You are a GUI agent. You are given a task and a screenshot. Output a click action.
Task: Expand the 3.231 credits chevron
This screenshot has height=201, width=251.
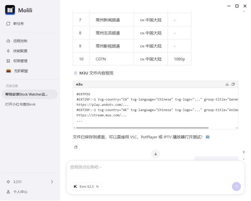52,182
